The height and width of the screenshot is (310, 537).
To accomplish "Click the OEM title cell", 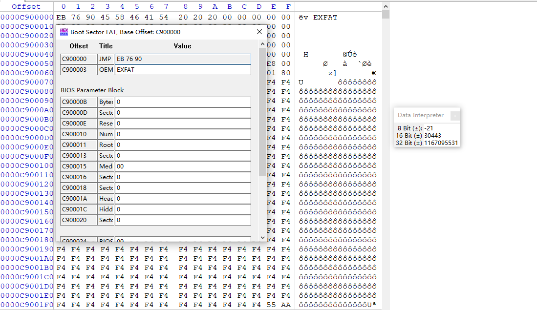I will click(x=106, y=69).
